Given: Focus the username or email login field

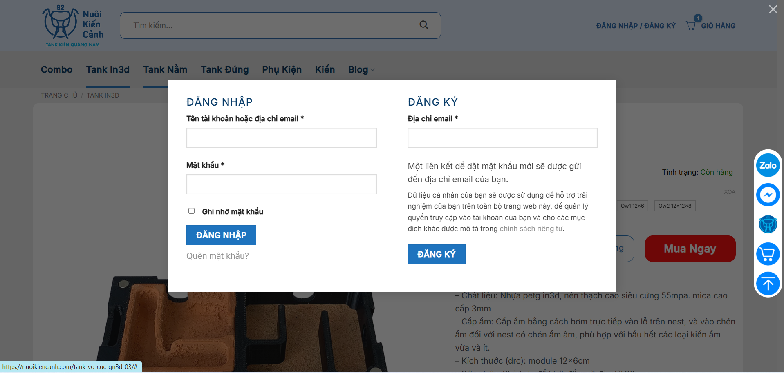Looking at the screenshot, I should tap(281, 138).
